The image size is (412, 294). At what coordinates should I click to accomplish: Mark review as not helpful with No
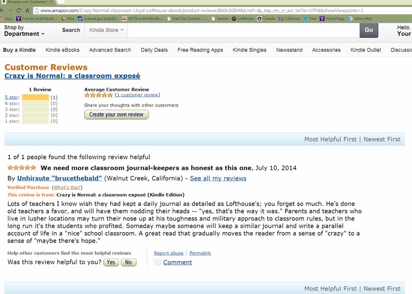(x=129, y=262)
